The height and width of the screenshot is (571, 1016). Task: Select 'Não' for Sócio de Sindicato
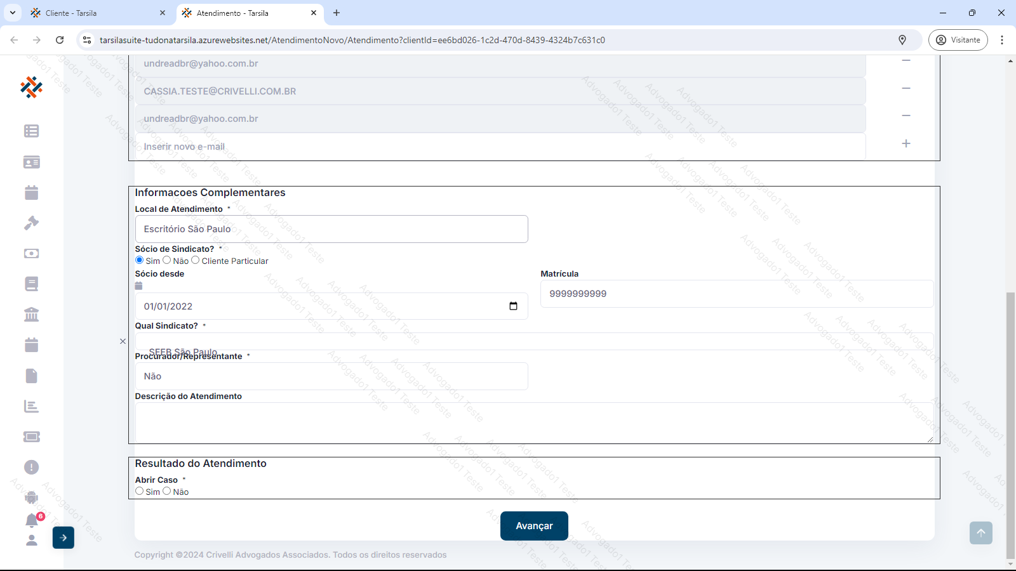tap(167, 260)
